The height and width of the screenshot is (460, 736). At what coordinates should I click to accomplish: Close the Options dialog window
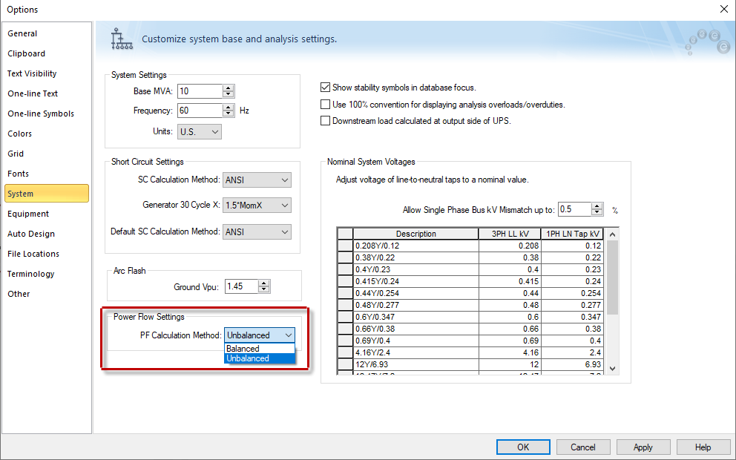click(723, 9)
